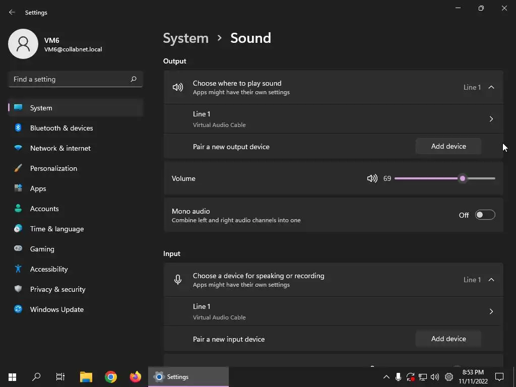Open Accounts settings
The height and width of the screenshot is (387, 516).
(76, 209)
